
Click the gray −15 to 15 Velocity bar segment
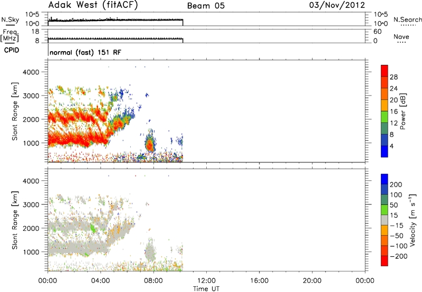385,220
